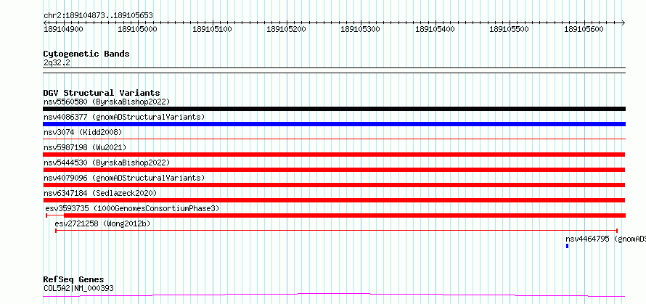Click the nsv4086377 (gnomADStructuralVariants) label
Viewport: 646px width, 304px height.
click(x=124, y=117)
